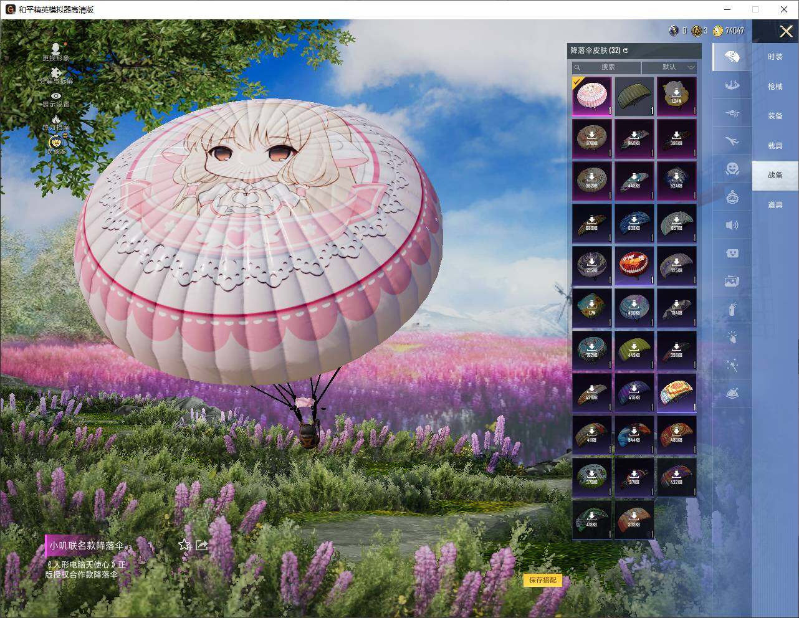799x618 pixels.
Task: Share the parachute via the share icon
Action: click(201, 545)
